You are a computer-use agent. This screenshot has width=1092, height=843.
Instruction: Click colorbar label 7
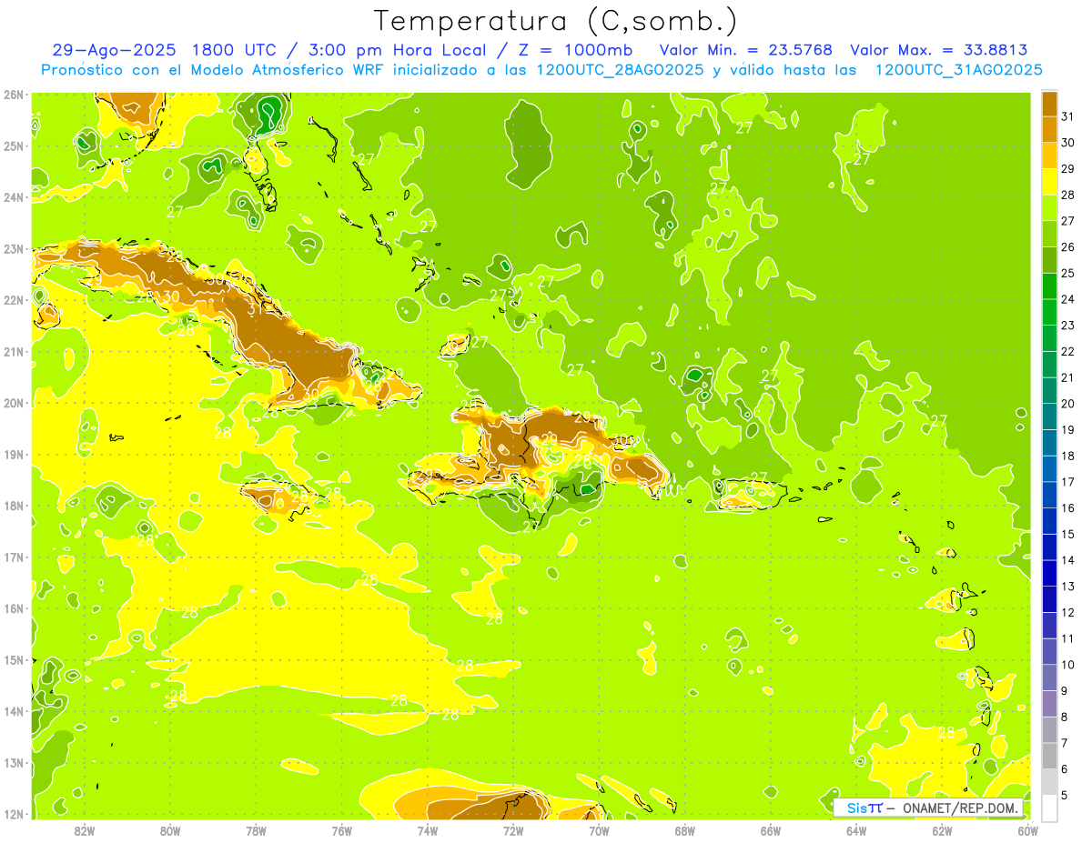[x=1066, y=742]
